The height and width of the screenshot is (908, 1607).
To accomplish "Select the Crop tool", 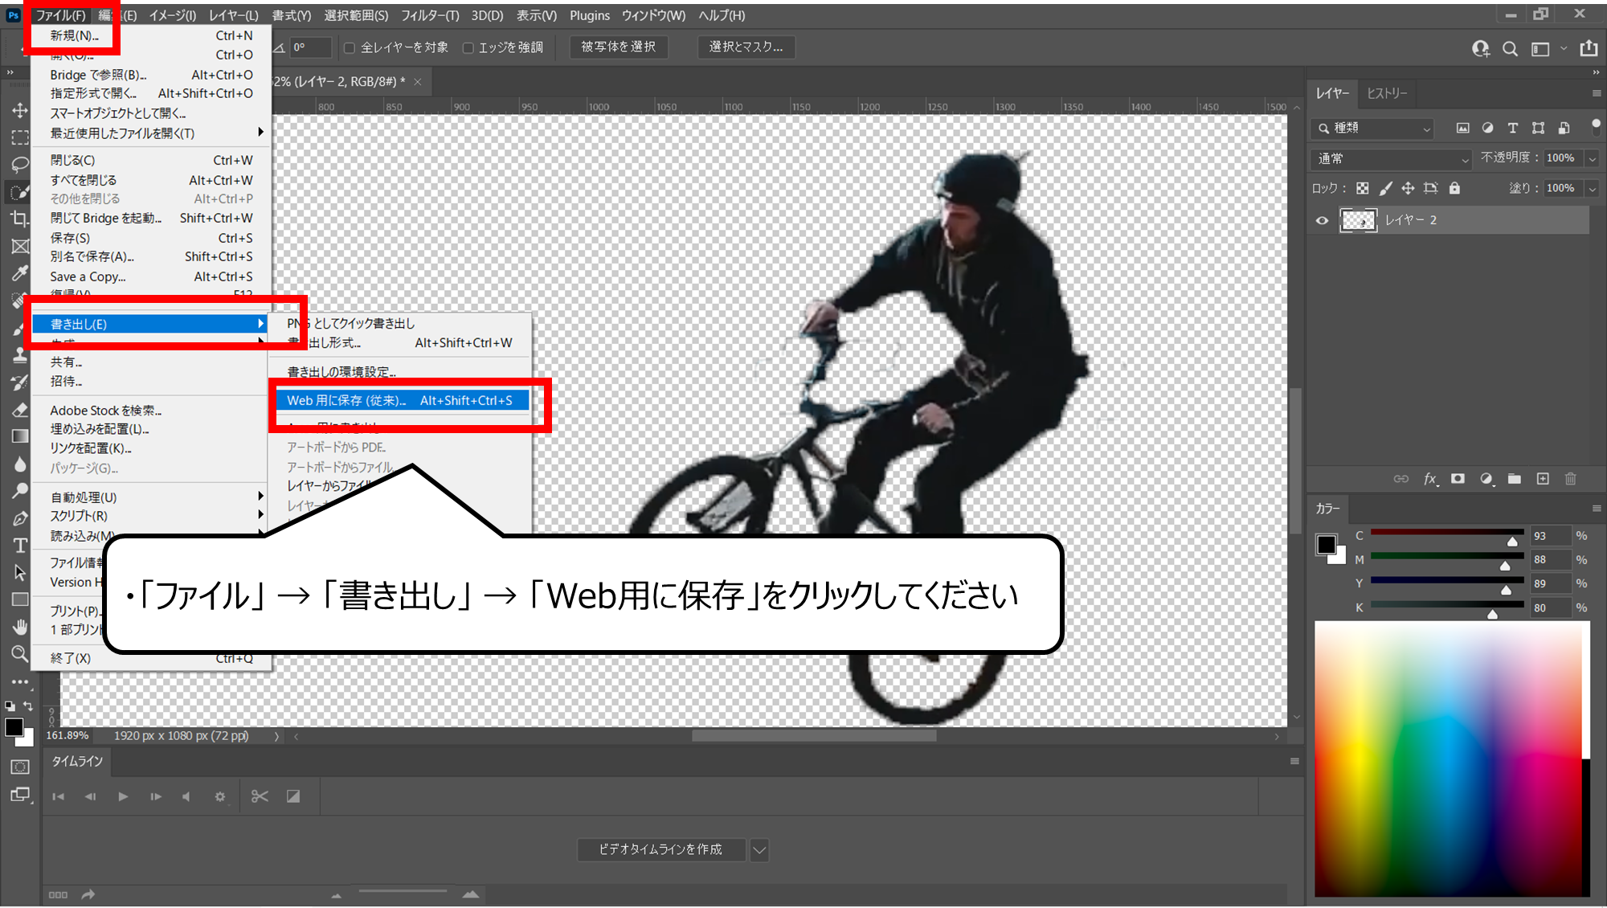I will tap(19, 219).
